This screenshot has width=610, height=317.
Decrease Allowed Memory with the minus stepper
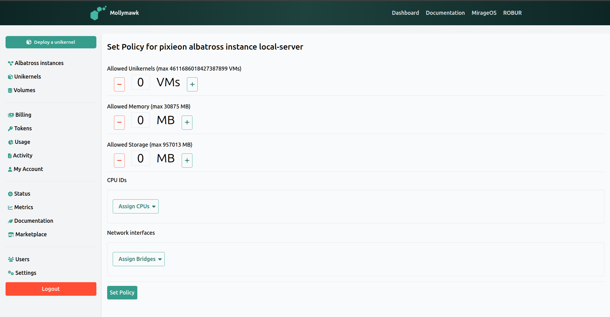119,122
